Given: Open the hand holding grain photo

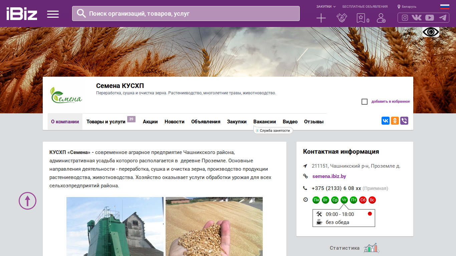Looking at the screenshot, I should pos(214,227).
